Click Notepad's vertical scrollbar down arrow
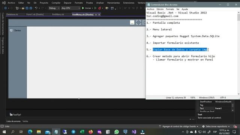 pyautogui.click(x=238, y=94)
